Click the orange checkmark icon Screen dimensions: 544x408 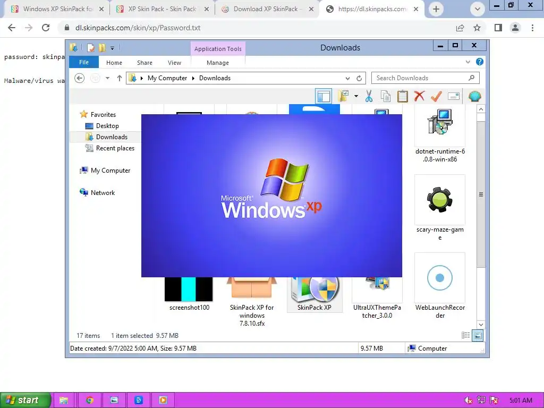click(x=436, y=96)
